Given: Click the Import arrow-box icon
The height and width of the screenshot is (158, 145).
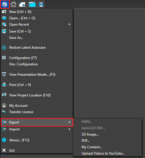Looking at the screenshot, I should click(4, 129).
